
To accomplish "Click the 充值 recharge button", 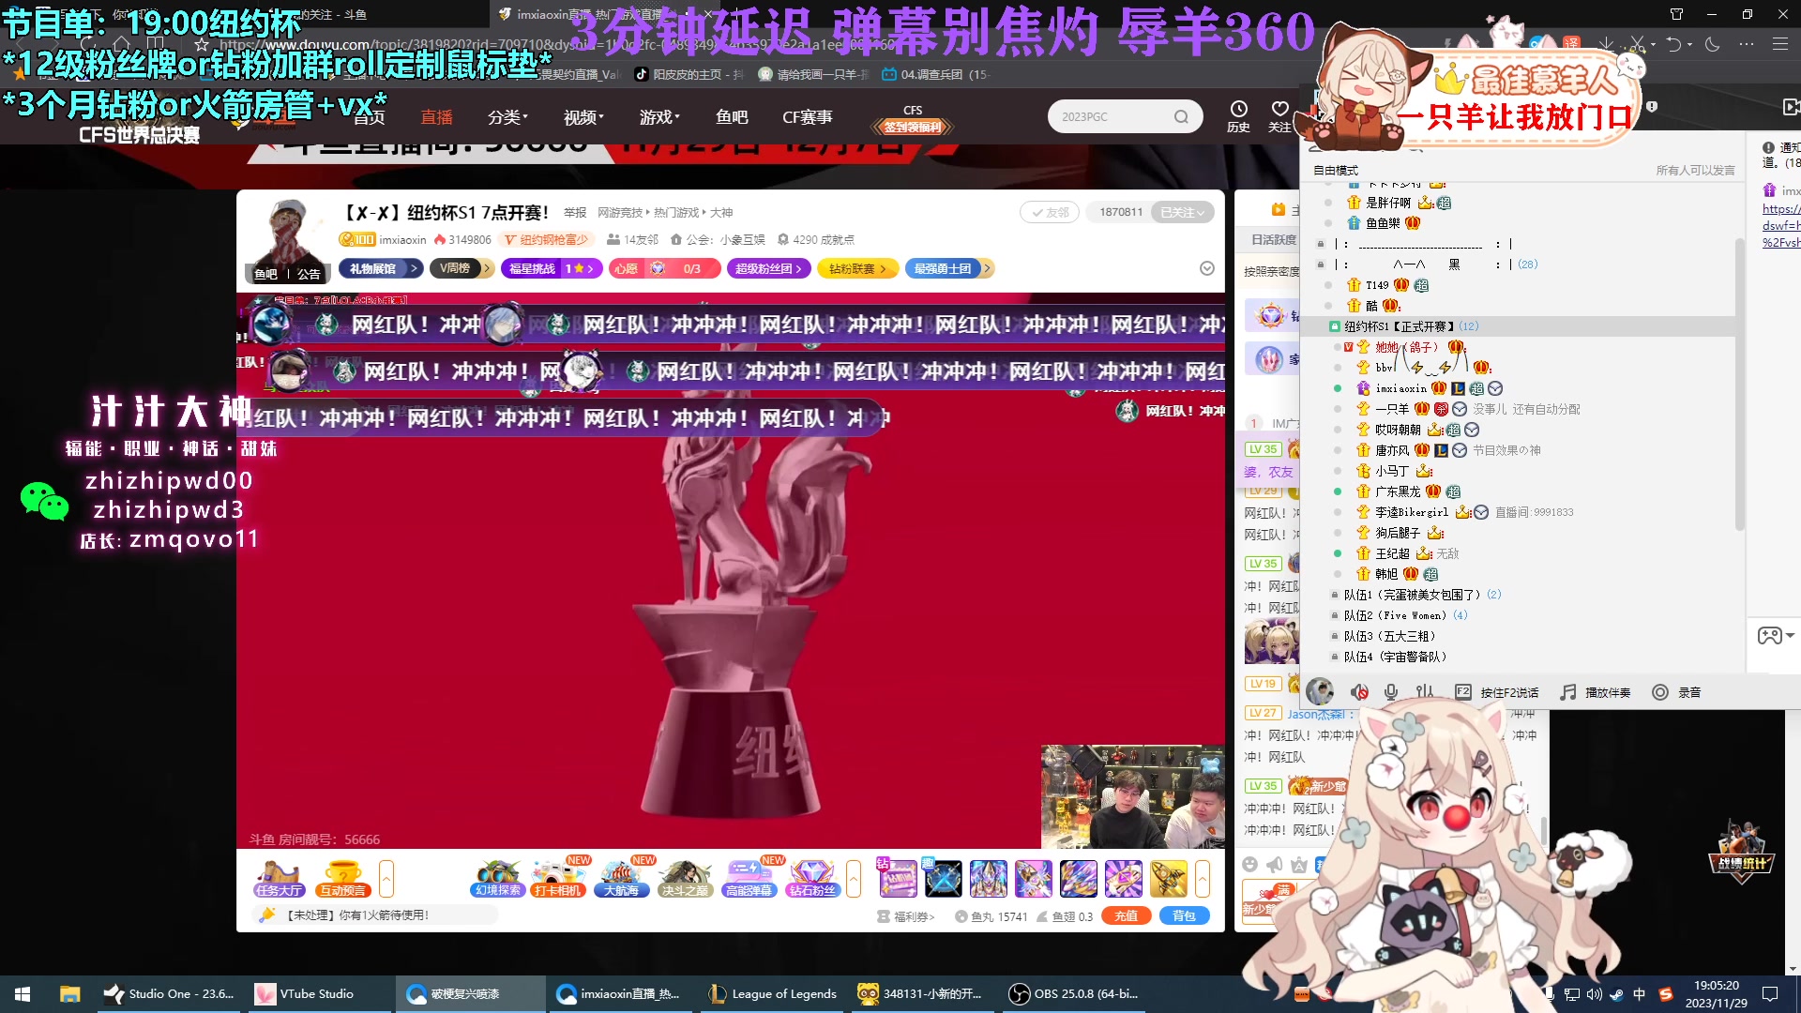I will [1127, 916].
